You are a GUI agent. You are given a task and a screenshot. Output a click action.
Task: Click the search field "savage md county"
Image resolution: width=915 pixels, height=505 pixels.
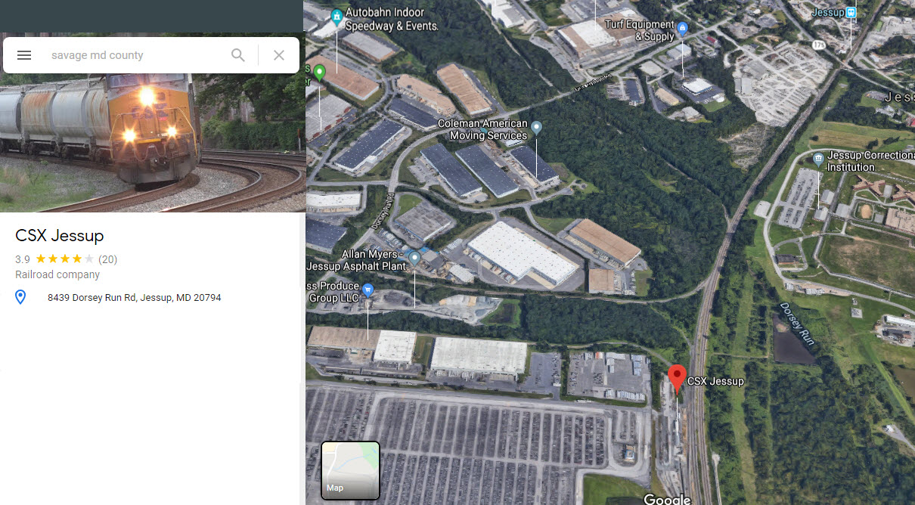[x=136, y=55]
